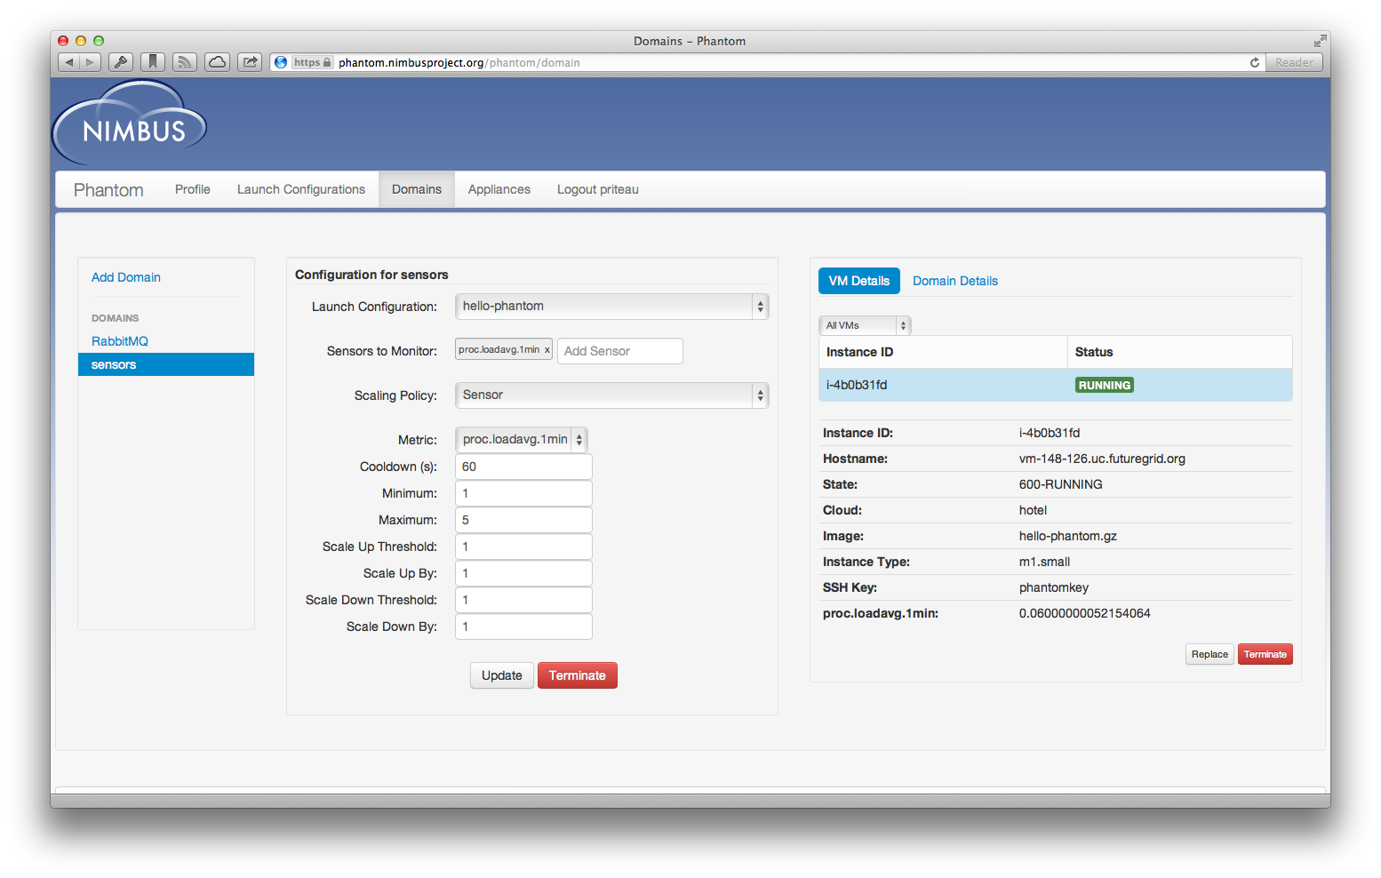Open the Scaling Policy dropdown

click(611, 395)
